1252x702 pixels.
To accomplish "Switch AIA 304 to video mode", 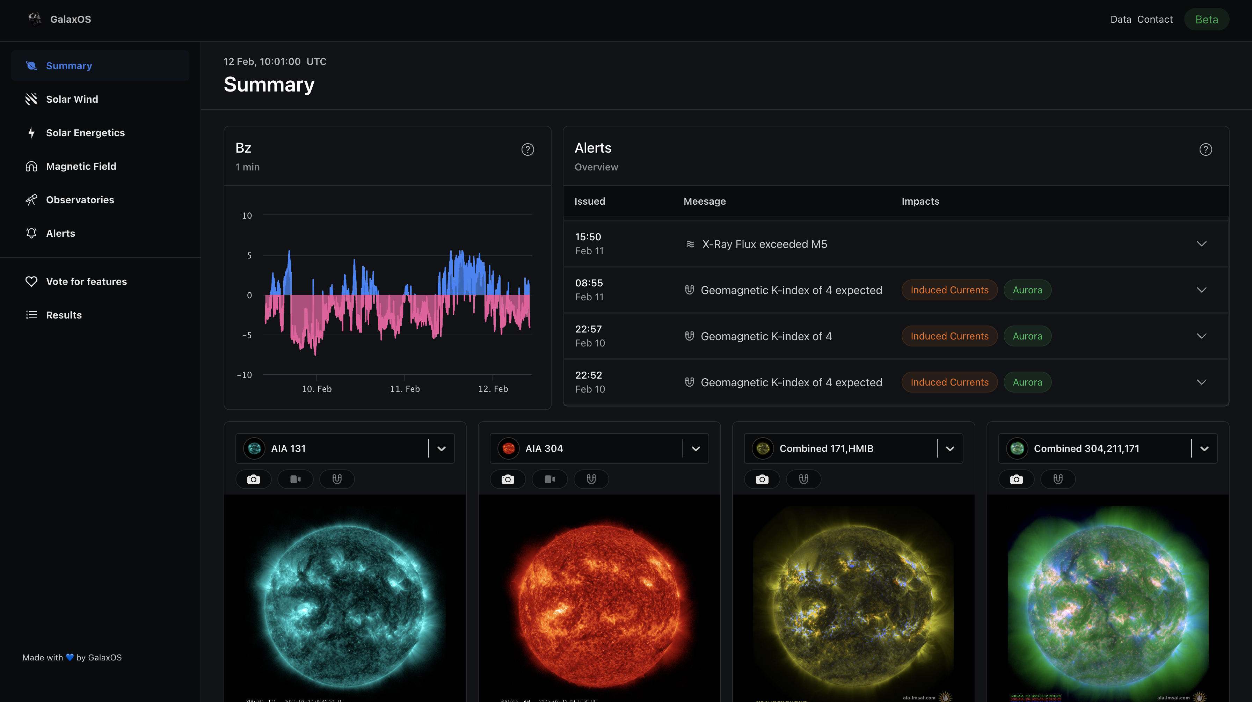I will [549, 480].
